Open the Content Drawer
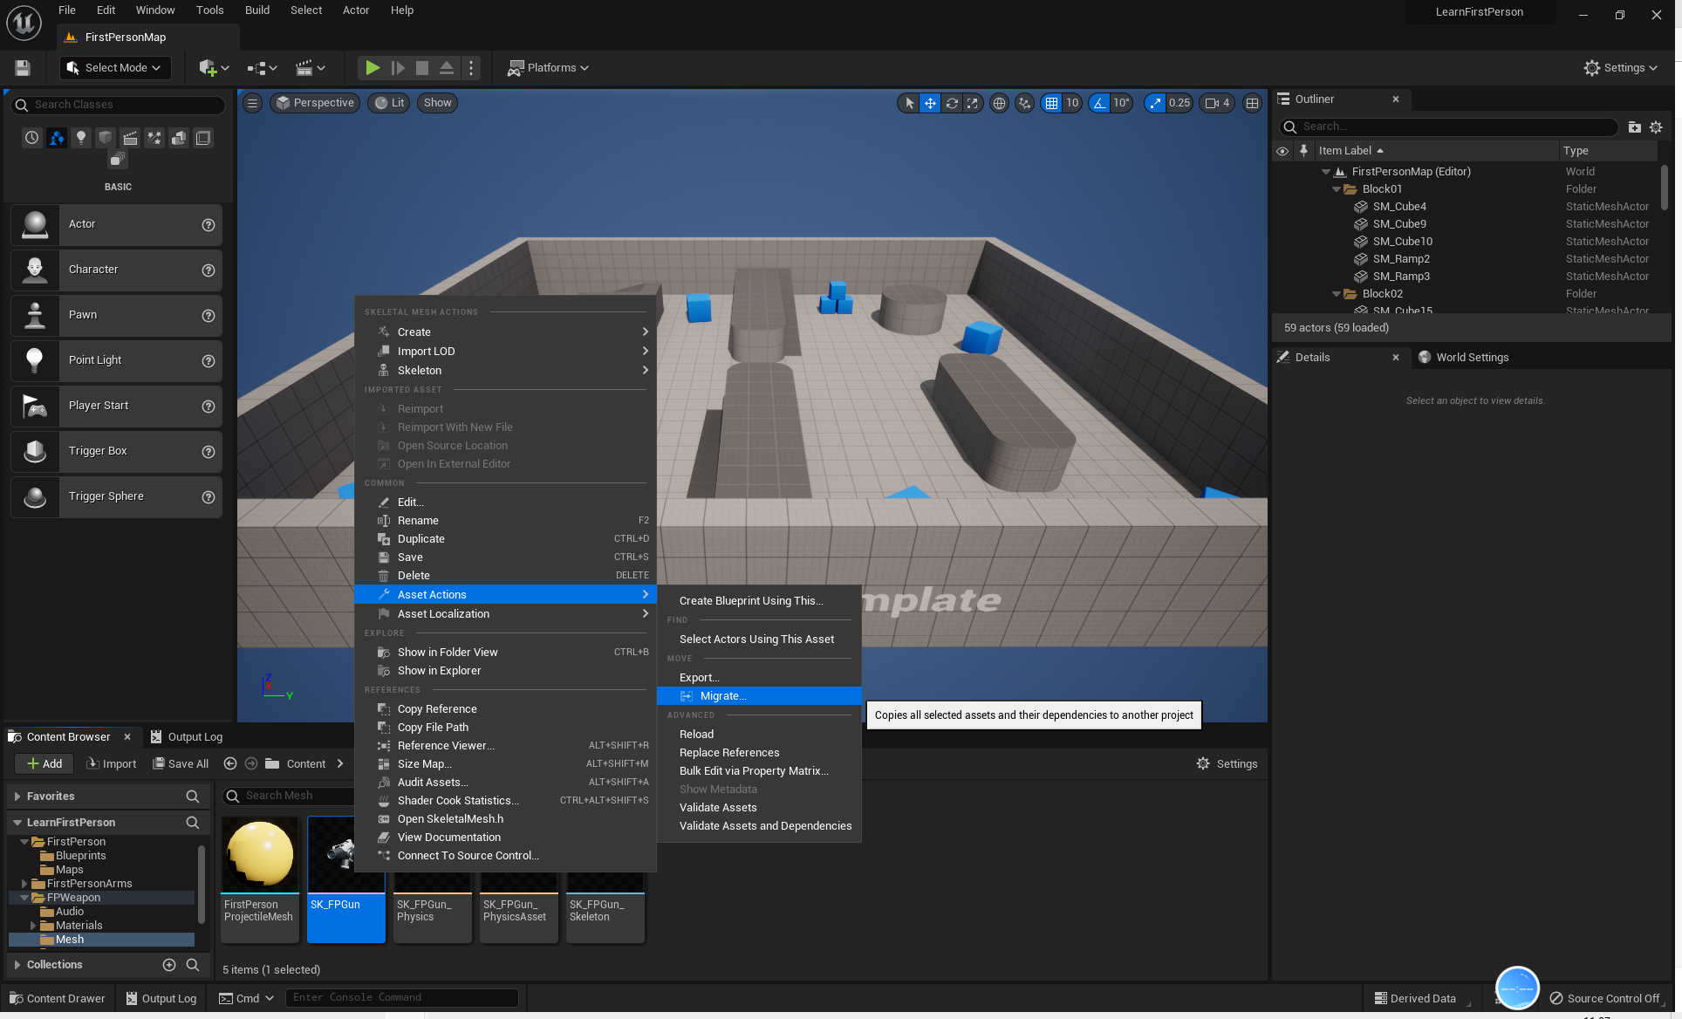The width and height of the screenshot is (1682, 1019). tap(57, 998)
